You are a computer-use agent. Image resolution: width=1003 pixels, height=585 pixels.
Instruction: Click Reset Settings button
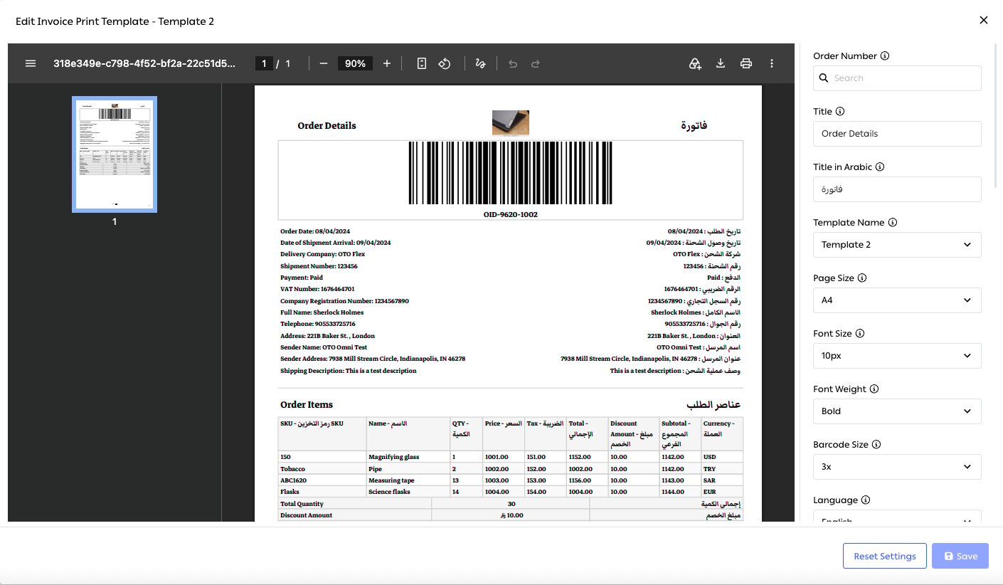tap(885, 556)
